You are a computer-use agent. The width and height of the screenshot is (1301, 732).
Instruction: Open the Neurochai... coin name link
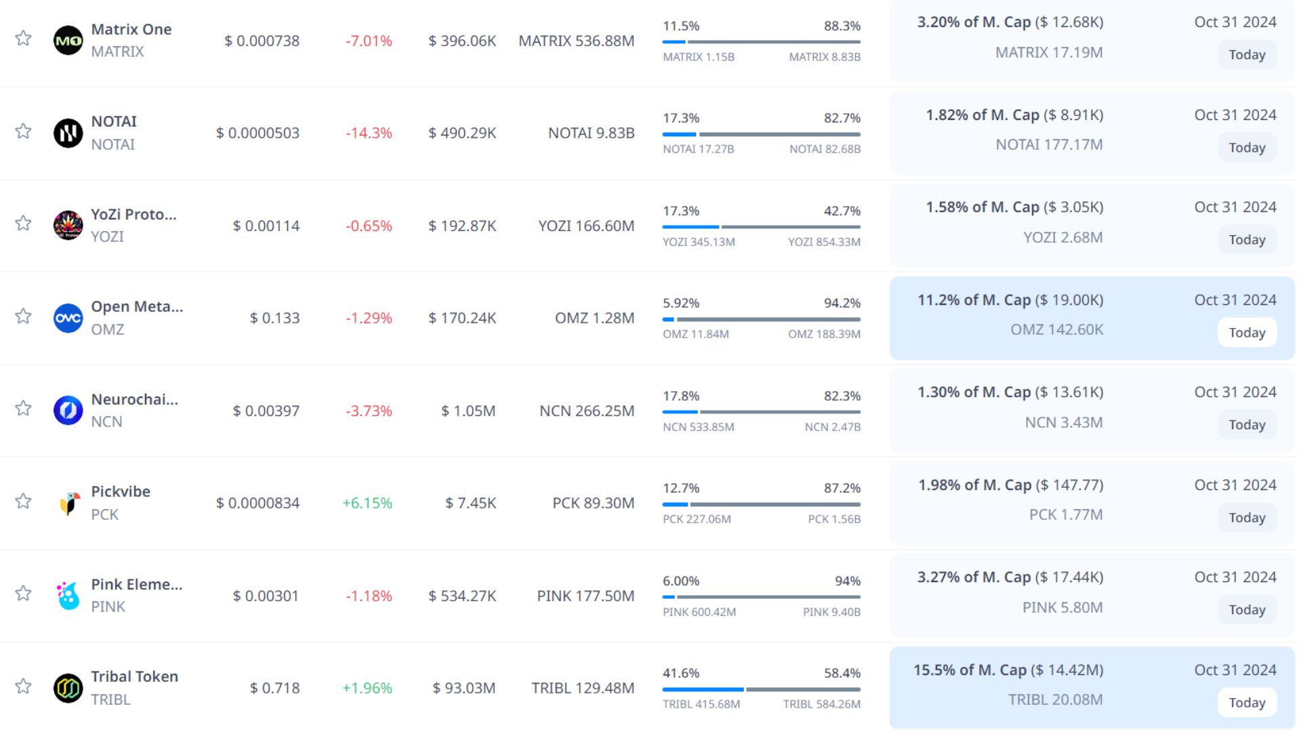coord(135,399)
